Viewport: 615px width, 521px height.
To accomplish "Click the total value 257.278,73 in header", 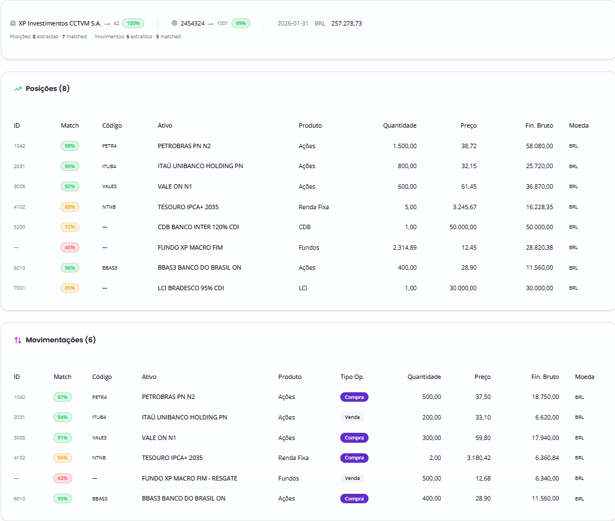I will click(x=346, y=24).
